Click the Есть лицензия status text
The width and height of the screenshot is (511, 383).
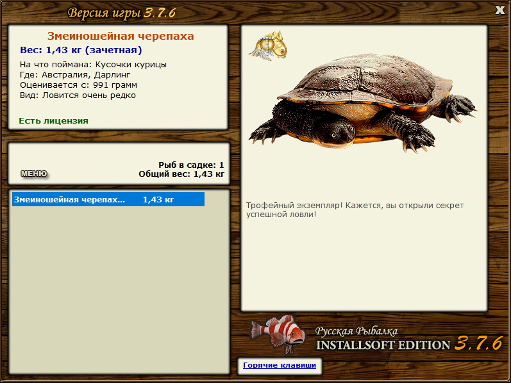54,120
